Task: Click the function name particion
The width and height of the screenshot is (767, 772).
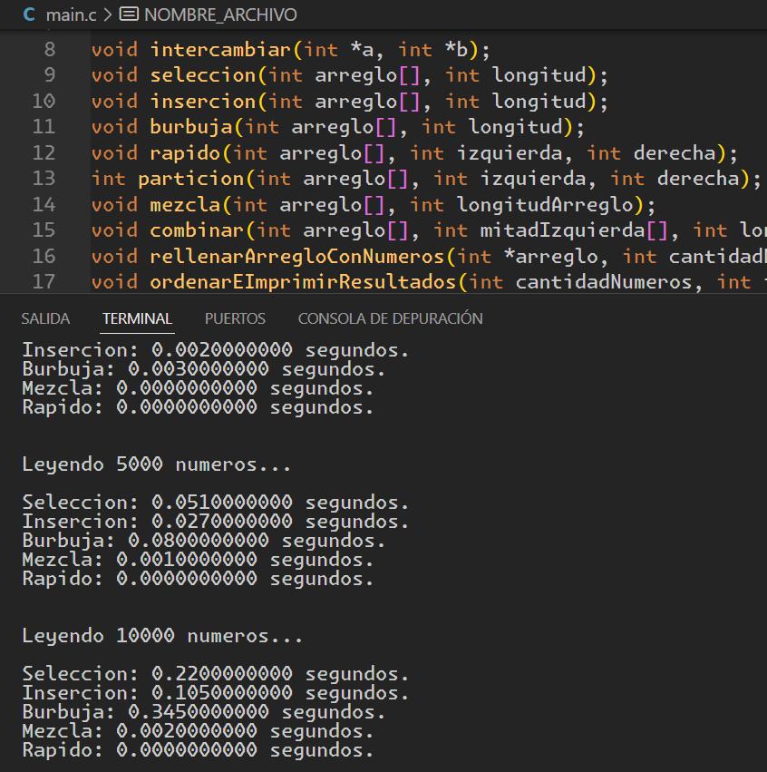Action: coord(191,178)
